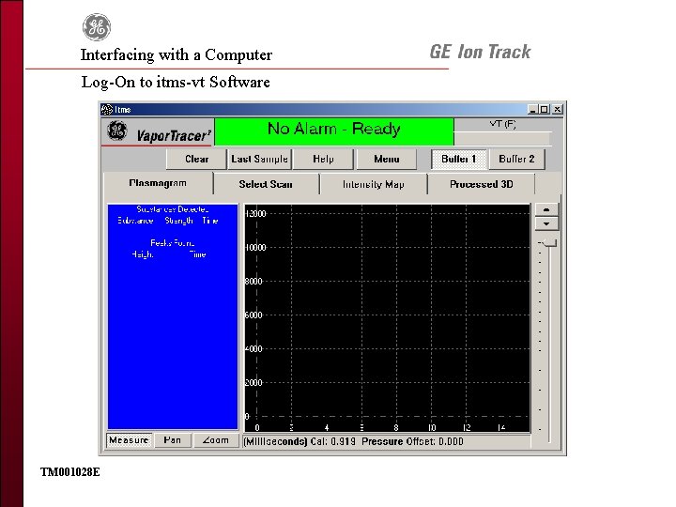Click the 6000 y-axis label
This screenshot has width=676, height=507.
[253, 315]
